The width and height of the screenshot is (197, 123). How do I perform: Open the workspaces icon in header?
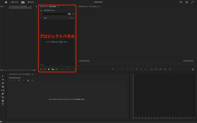coord(181,2)
